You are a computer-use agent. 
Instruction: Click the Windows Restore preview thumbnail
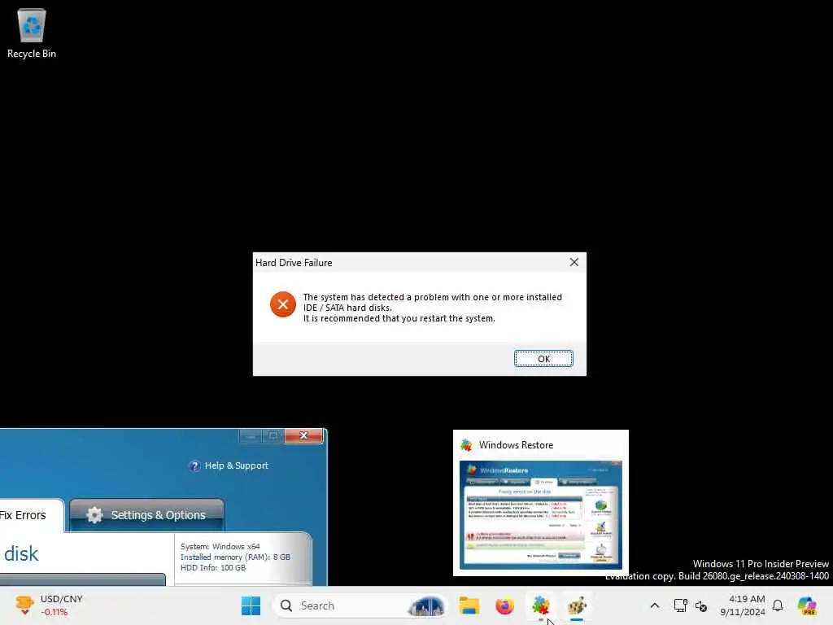coord(540,514)
